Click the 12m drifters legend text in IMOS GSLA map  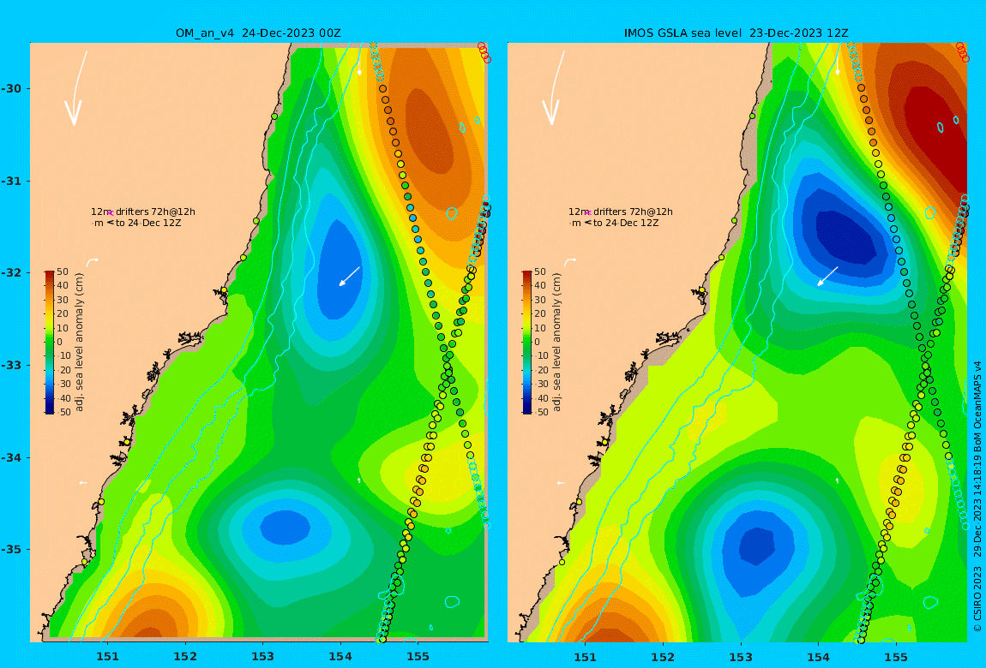[x=621, y=212]
